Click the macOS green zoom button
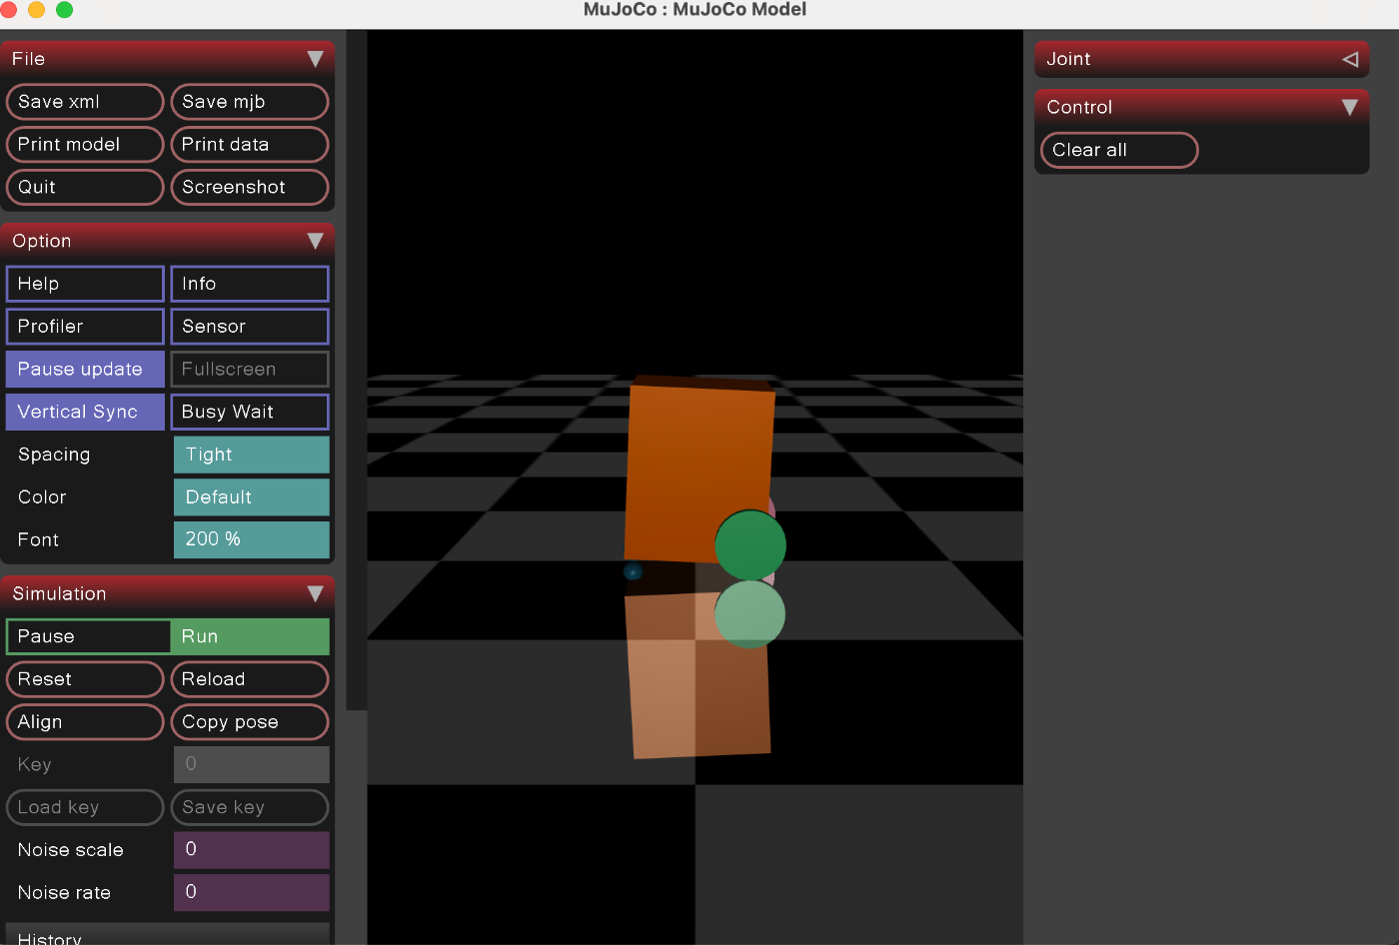This screenshot has height=945, width=1399. pyautogui.click(x=64, y=9)
